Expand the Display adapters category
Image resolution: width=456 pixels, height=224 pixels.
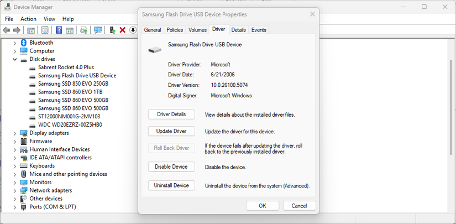tap(15, 133)
